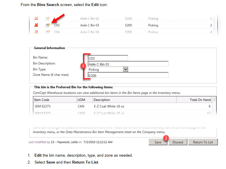Click the edit icon in the C04 row
This screenshot has width=226, height=169.
click(48, 32)
